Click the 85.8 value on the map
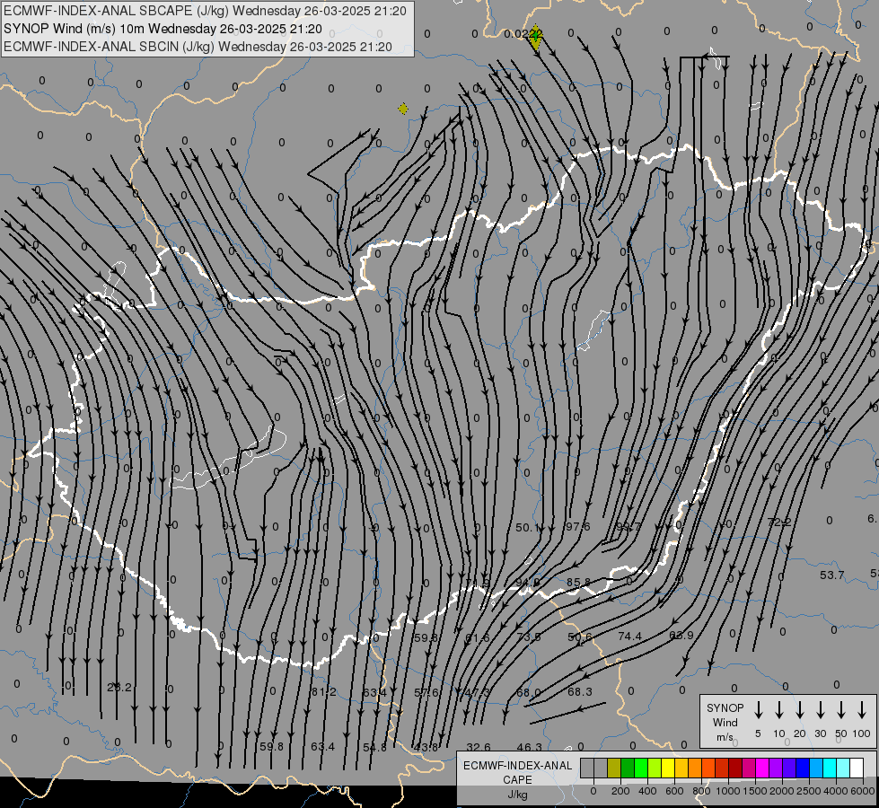The image size is (879, 808). click(578, 582)
